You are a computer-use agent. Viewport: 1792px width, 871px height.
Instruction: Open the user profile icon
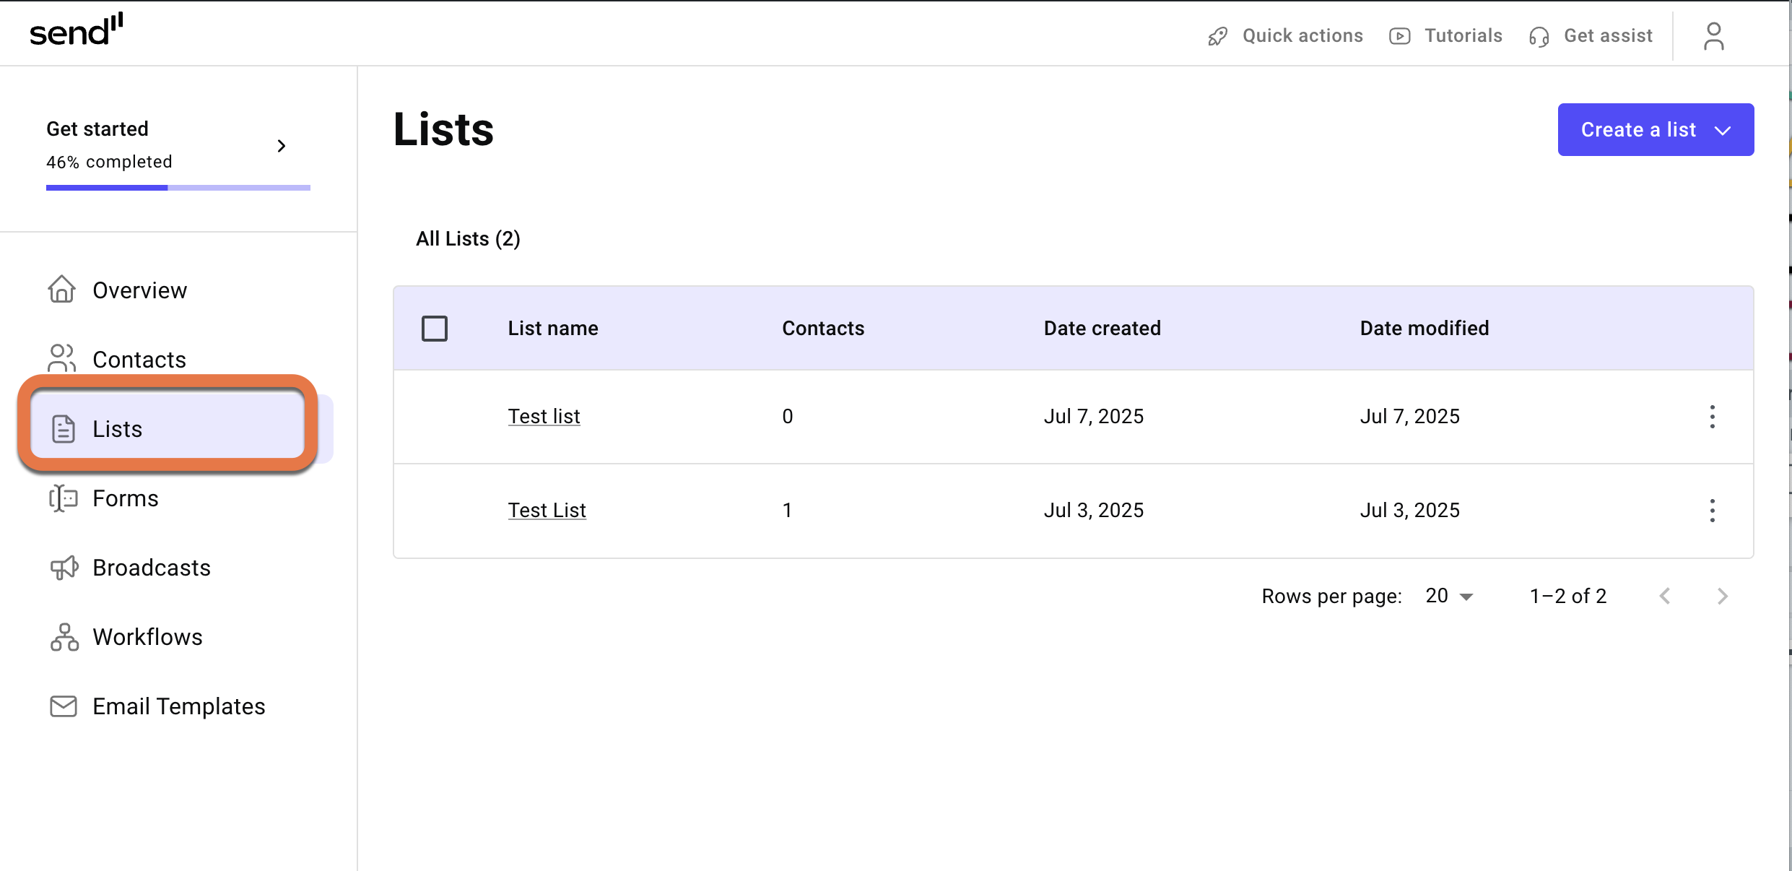click(1714, 36)
